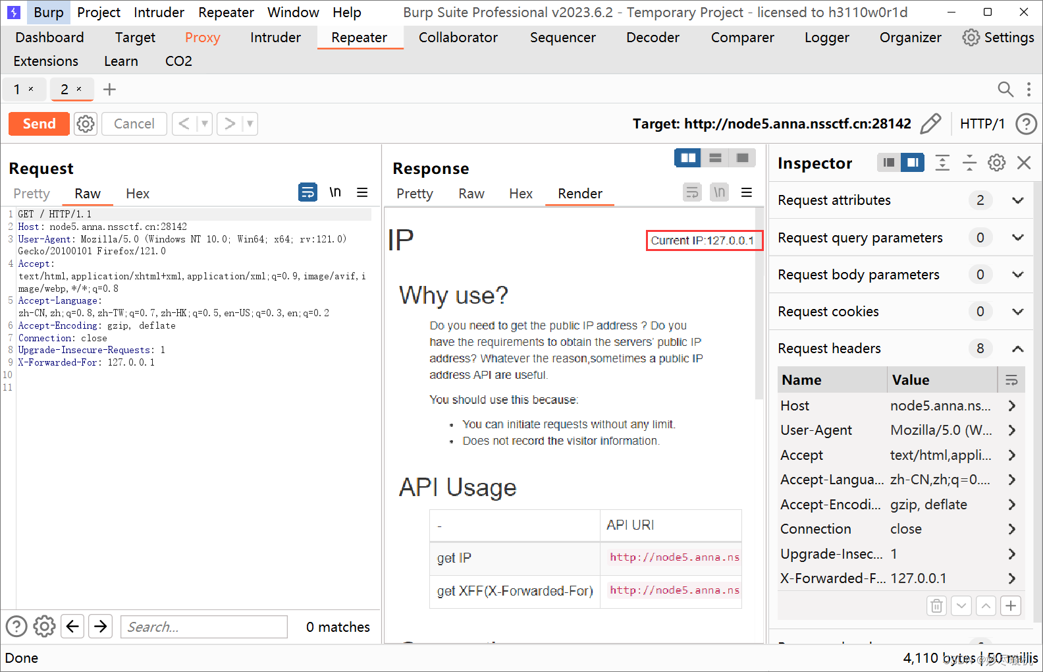Click the request Search input field

pyautogui.click(x=204, y=627)
